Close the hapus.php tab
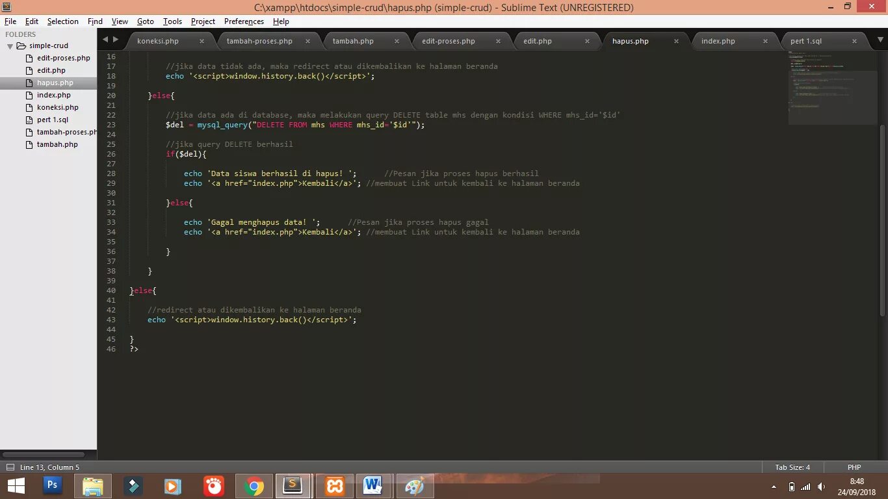This screenshot has height=499, width=888. point(677,41)
